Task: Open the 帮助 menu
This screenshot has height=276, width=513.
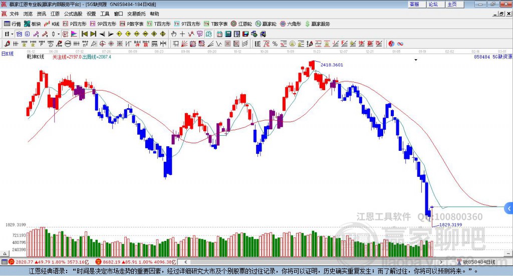Action: click(154, 14)
